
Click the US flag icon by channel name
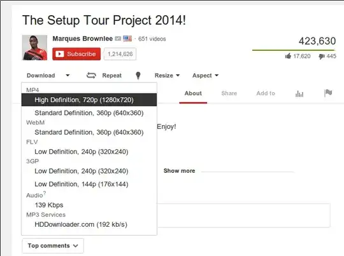(x=127, y=39)
